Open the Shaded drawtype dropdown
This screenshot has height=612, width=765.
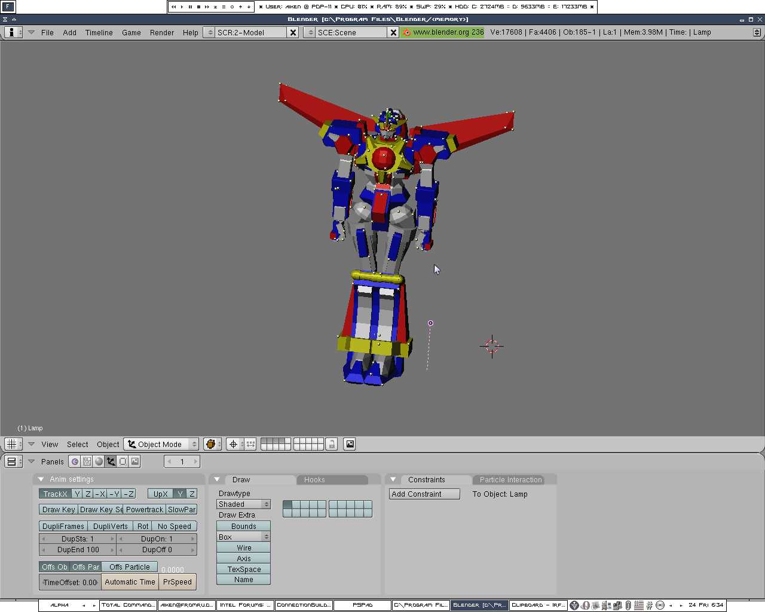point(244,504)
